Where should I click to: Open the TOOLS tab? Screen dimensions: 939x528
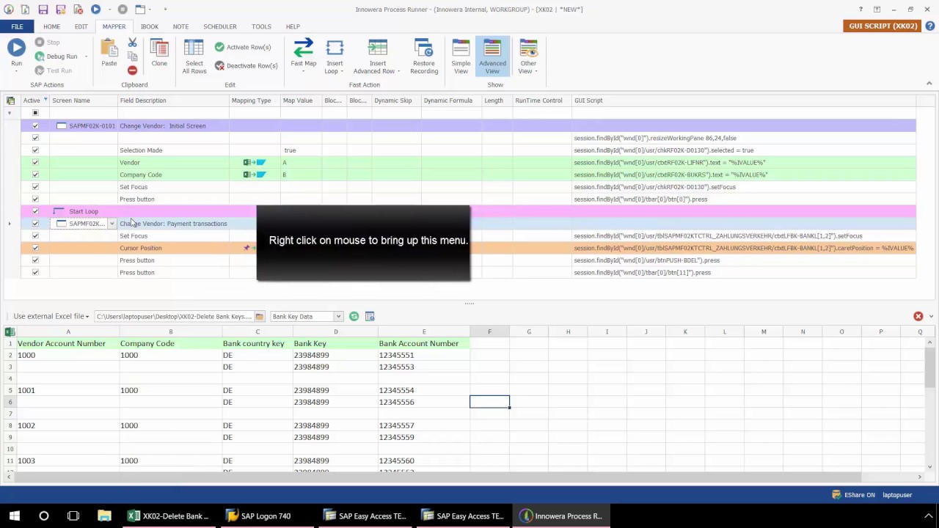261,26
